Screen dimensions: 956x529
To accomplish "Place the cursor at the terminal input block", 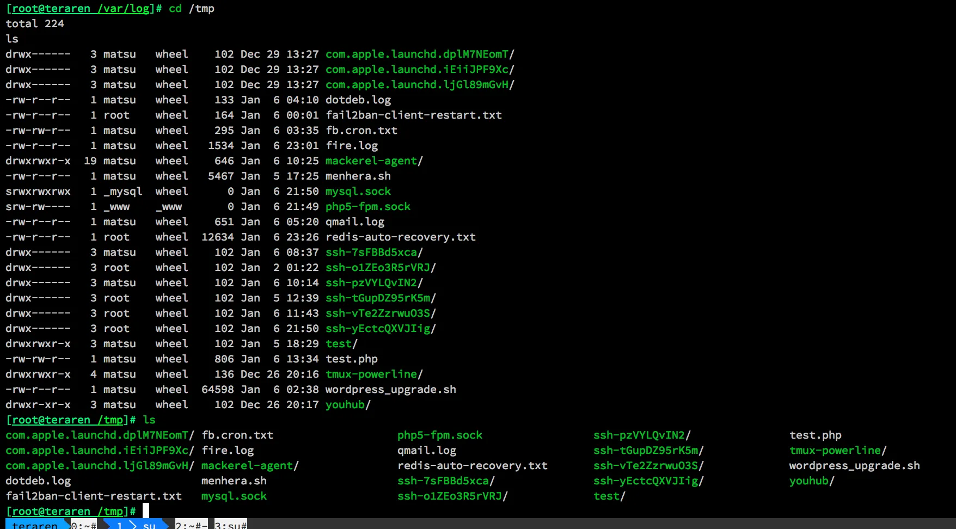I will coord(145,510).
